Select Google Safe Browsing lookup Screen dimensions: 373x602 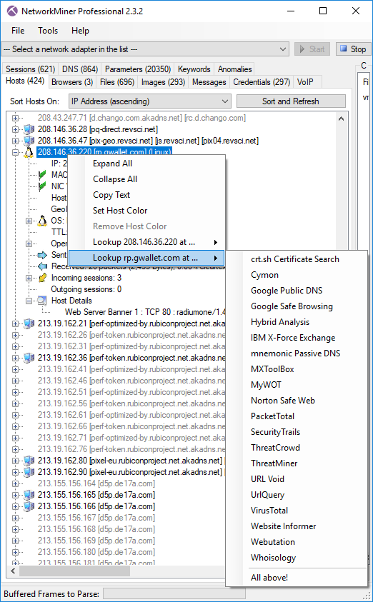pyautogui.click(x=296, y=306)
